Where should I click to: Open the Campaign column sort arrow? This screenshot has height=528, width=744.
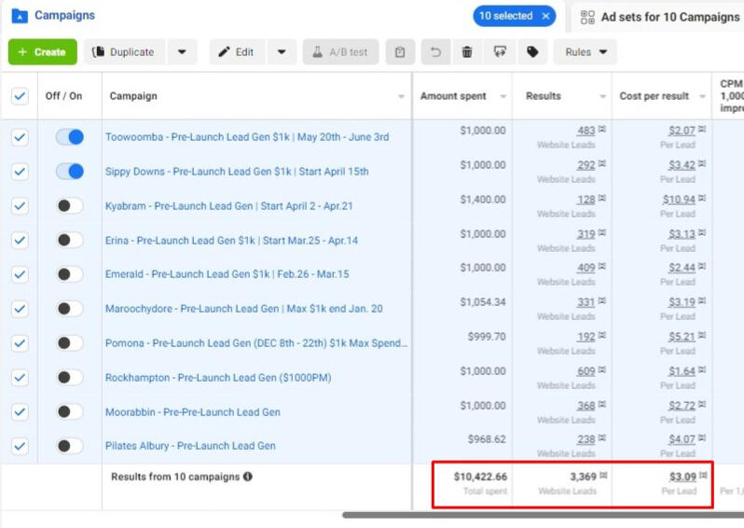(401, 96)
